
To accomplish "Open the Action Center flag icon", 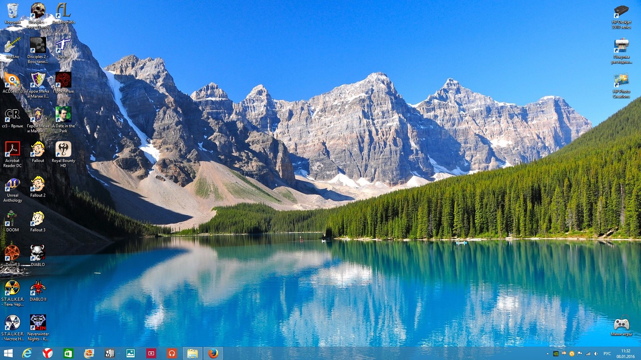I will [x=580, y=354].
